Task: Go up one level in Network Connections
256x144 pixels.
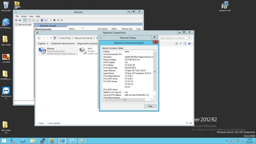Action: coord(51,38)
